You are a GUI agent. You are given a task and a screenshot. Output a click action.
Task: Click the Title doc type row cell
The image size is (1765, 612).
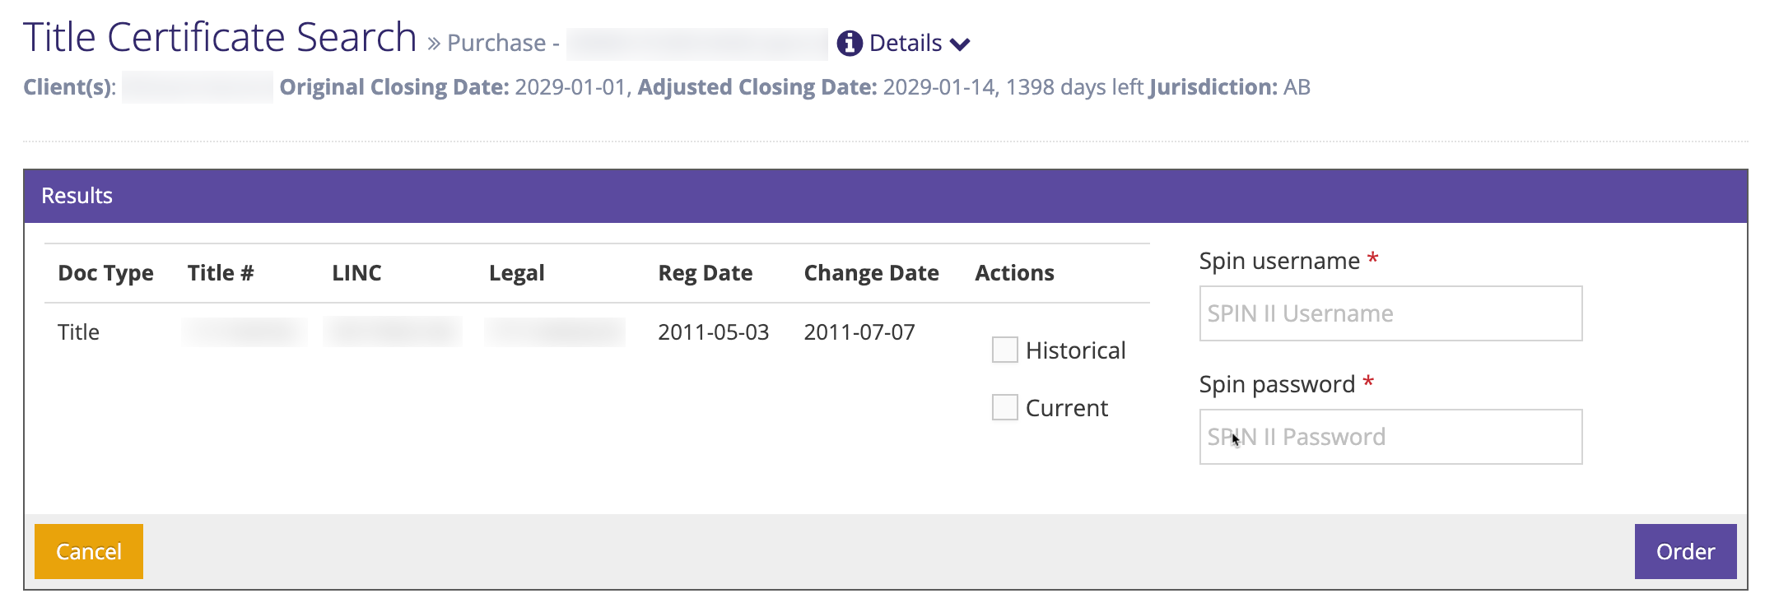tap(78, 332)
